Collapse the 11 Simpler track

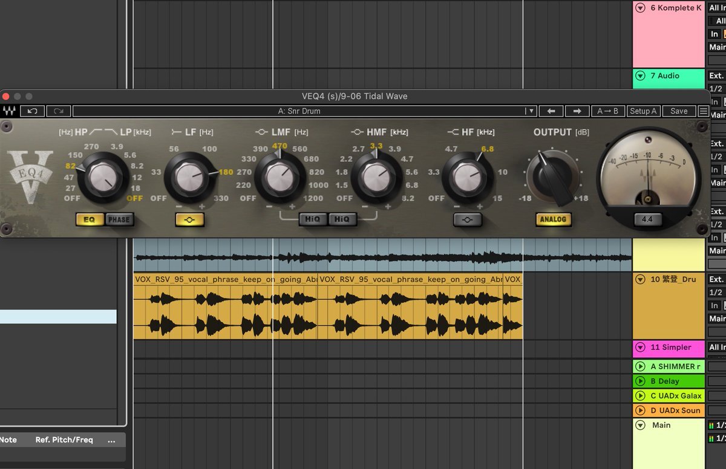point(641,348)
